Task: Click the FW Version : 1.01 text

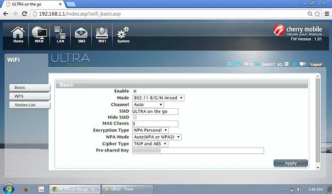Action: pos(306,39)
